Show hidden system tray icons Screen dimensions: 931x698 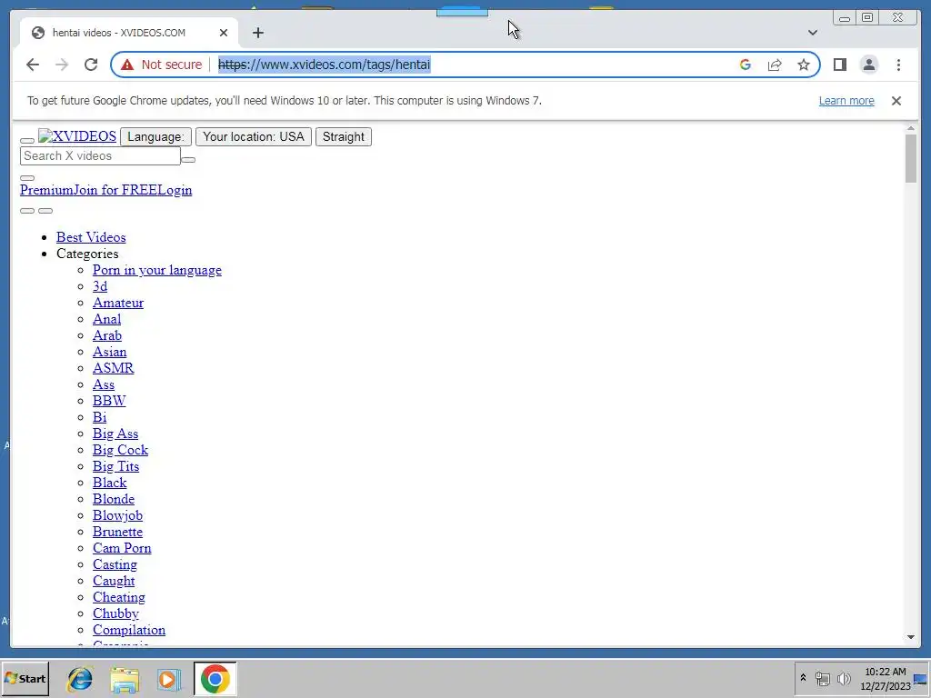(x=803, y=678)
